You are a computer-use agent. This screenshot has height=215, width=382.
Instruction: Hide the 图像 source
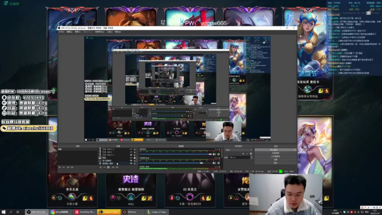pos(131,158)
